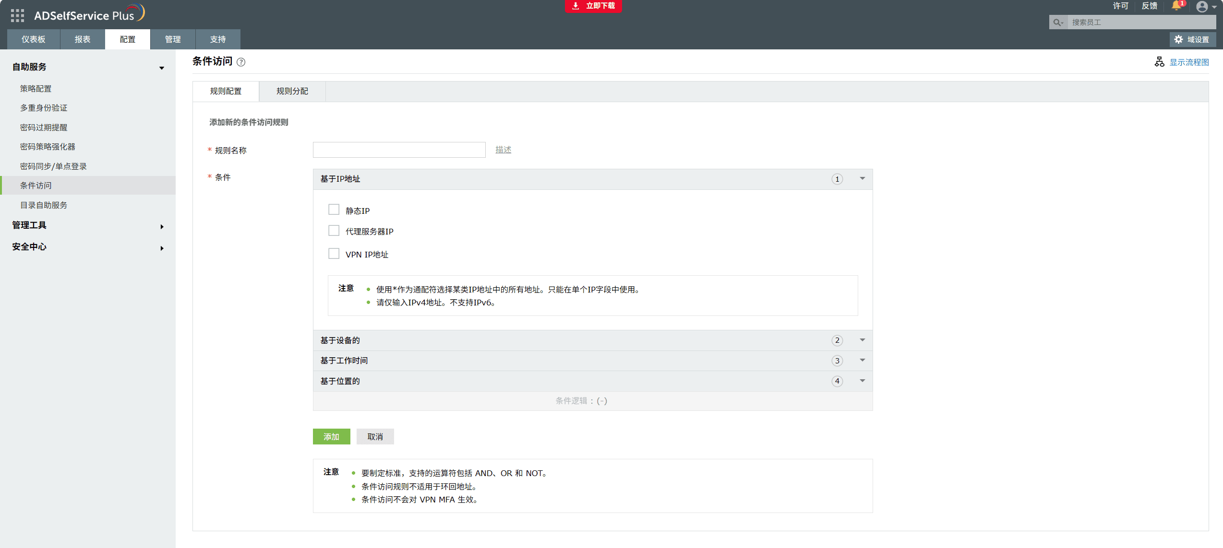
Task: Open the user account avatar menu
Action: click(1201, 7)
